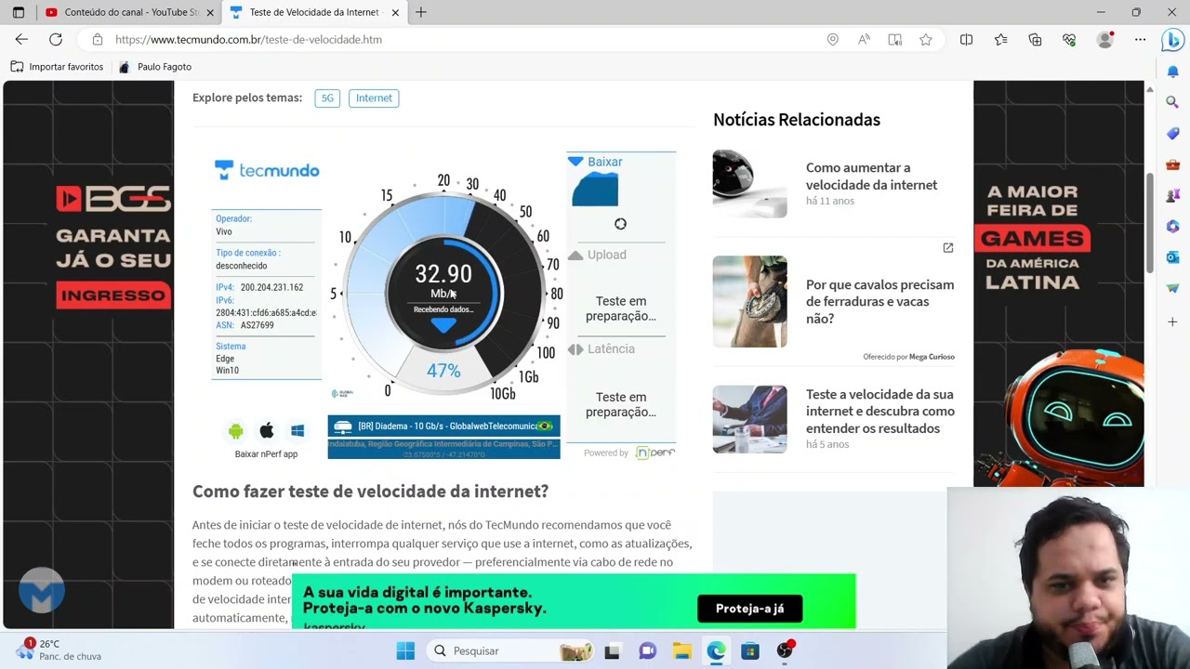Click the Windows nPerf app icon

pos(297,431)
